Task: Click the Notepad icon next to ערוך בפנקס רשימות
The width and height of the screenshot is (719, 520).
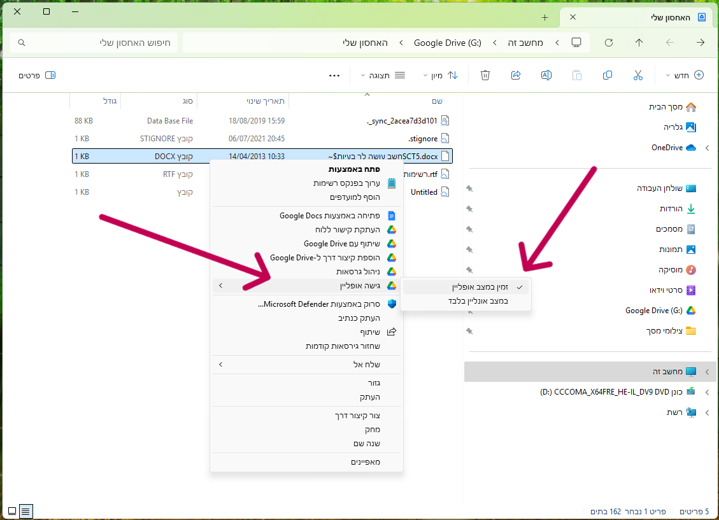Action: pyautogui.click(x=391, y=183)
